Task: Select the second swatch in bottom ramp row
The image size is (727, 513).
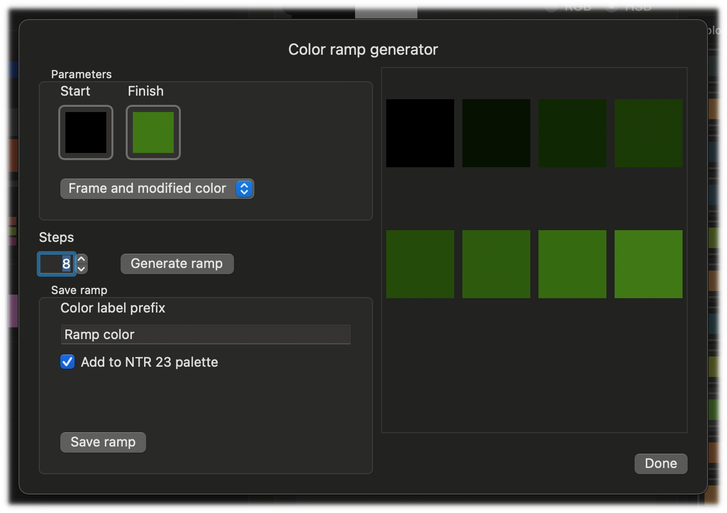Action: [496, 264]
